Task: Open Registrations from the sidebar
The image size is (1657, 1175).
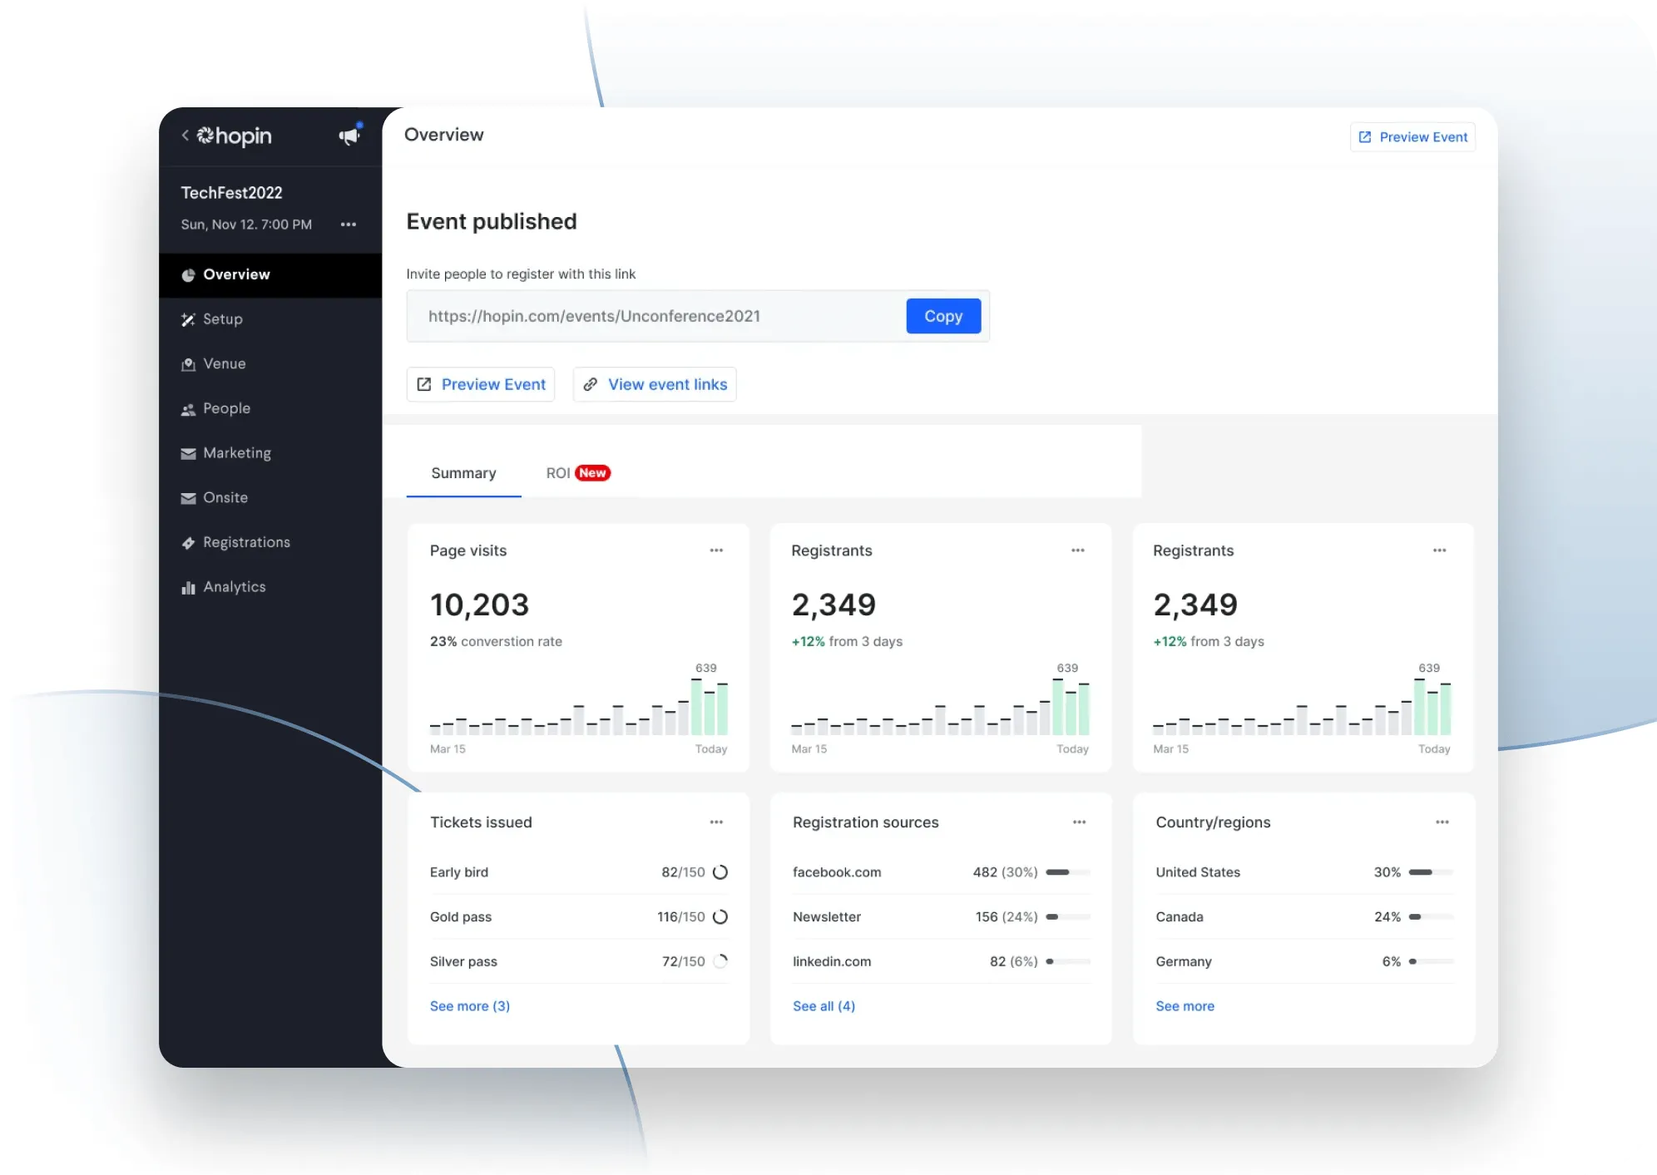Action: tap(246, 542)
